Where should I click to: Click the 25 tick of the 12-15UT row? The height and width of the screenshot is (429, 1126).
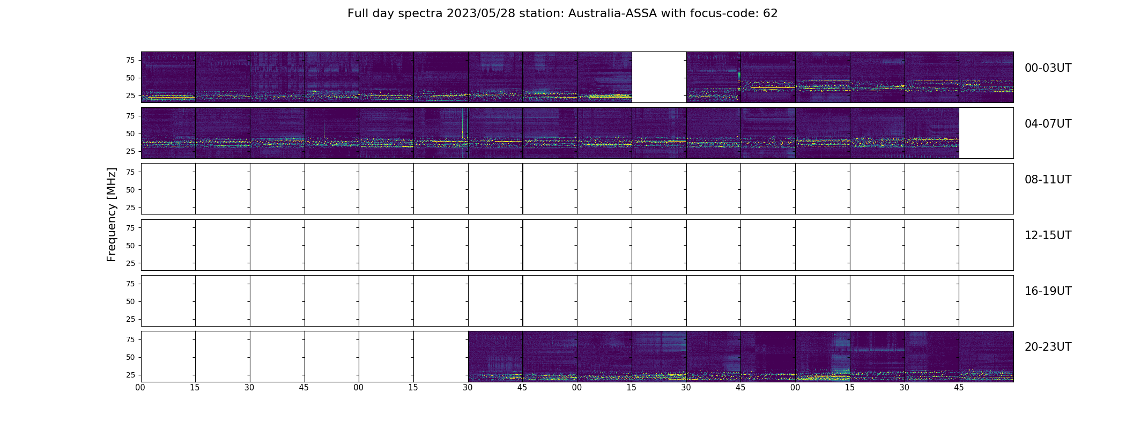130,263
